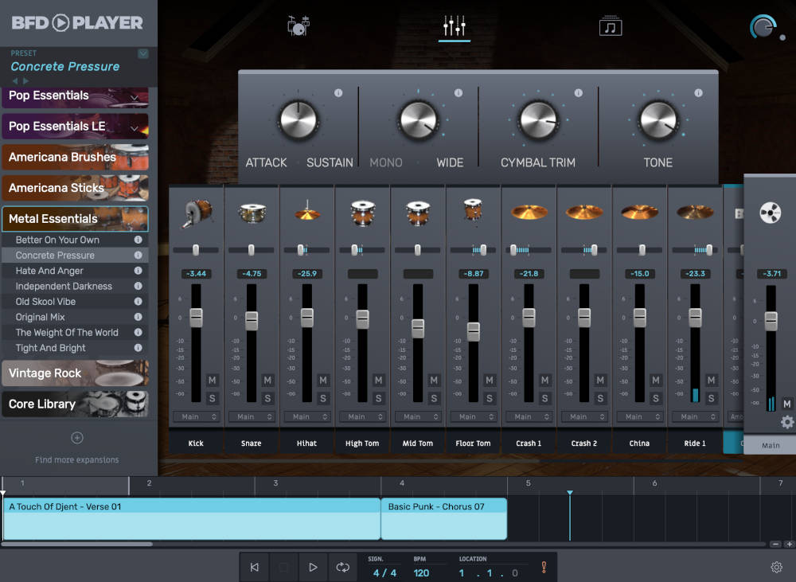Mute the Main master channel

pos(788,403)
